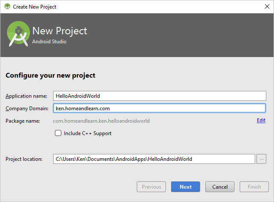Click the Edit link beside package name
274x202 pixels.
click(261, 121)
